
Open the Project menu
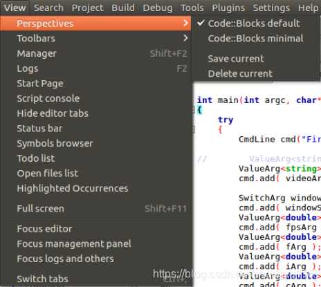[x=88, y=8]
